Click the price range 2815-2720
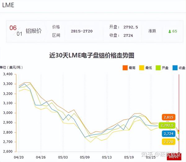 click(x=82, y=31)
